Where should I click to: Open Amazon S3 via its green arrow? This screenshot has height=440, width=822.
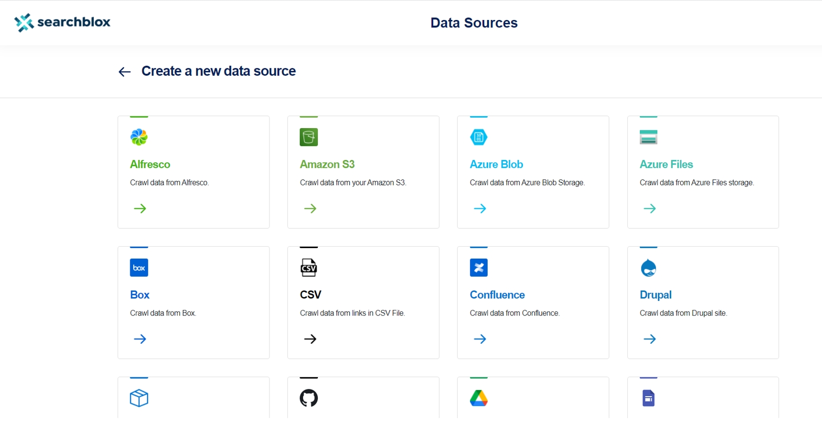[x=310, y=208]
